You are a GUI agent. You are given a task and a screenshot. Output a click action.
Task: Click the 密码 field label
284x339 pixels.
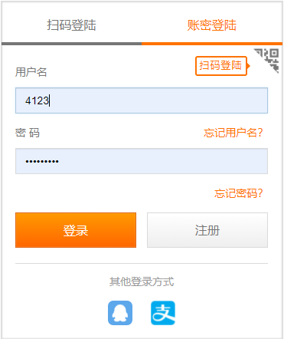28,133
